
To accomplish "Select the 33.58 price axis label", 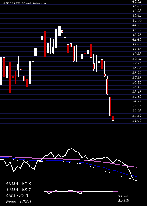I will pyautogui.click(x=137, y=106).
